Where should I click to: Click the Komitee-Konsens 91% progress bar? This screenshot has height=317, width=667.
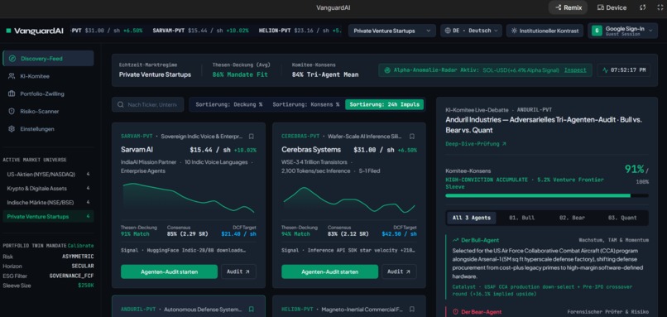click(547, 195)
